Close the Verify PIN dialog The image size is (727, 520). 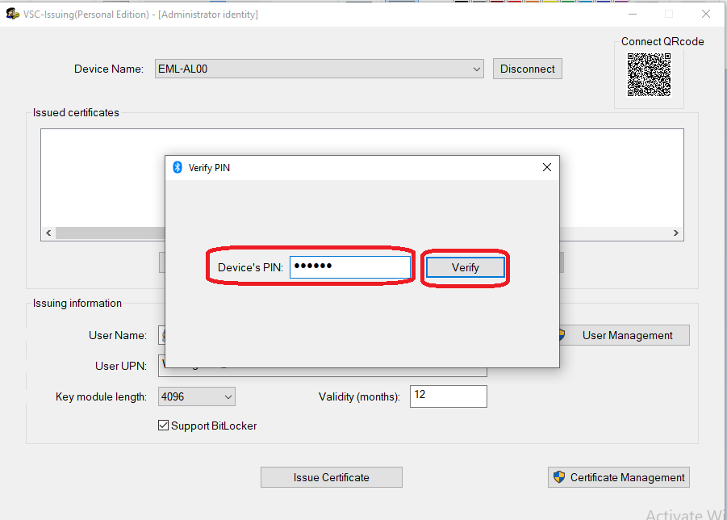click(x=546, y=167)
